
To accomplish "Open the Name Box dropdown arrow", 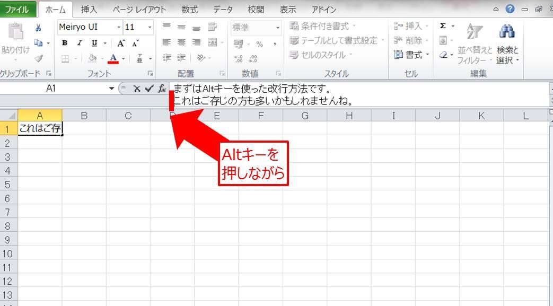I will click(111, 89).
